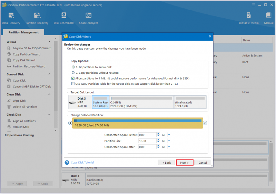Uncheck Align partitions to 1 MB
Image resolution: width=276 pixels, height=194 pixels.
pos(73,78)
